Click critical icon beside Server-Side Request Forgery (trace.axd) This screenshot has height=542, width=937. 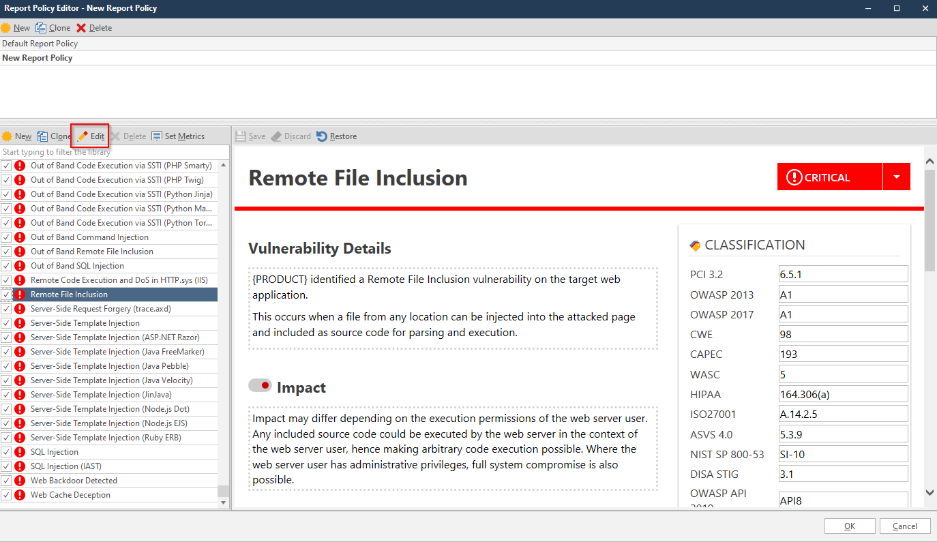coord(20,309)
